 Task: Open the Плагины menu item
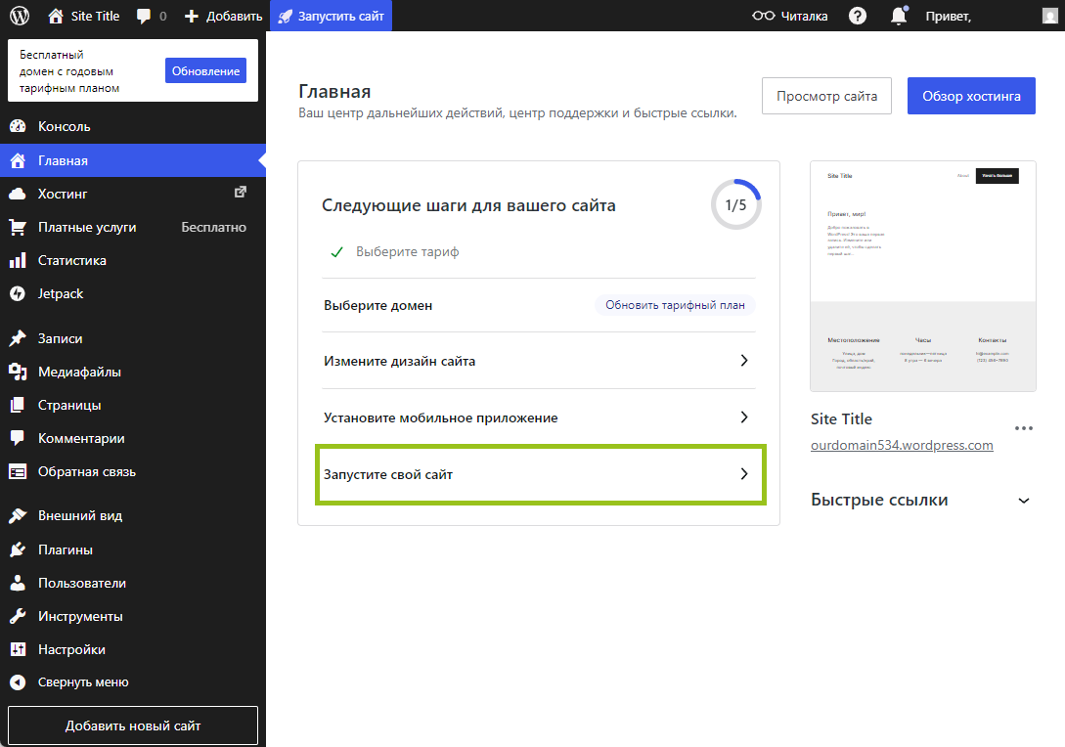133,549
